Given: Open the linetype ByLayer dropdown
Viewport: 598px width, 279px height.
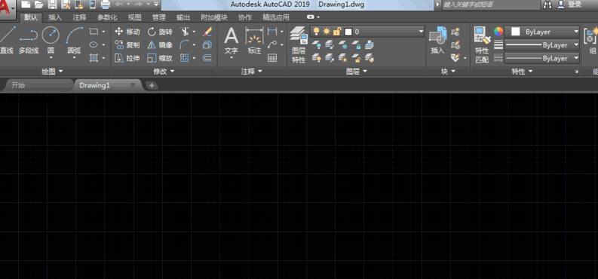Looking at the screenshot, I should click(576, 58).
